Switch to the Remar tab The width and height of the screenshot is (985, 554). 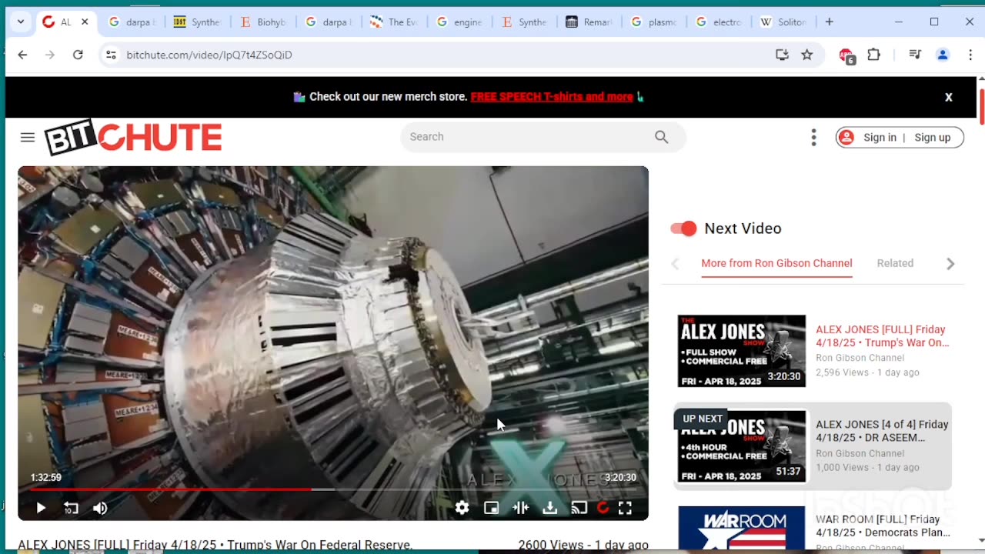pyautogui.click(x=591, y=22)
